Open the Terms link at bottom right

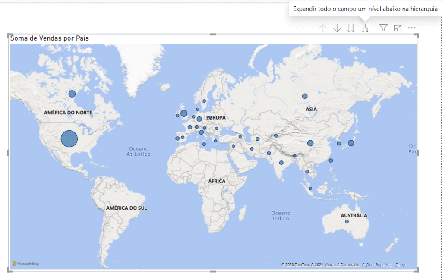click(x=400, y=264)
